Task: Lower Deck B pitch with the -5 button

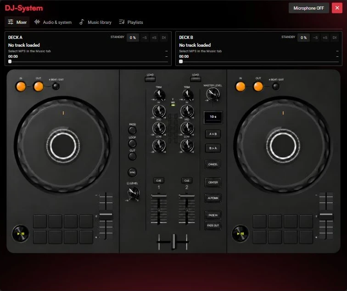Action: (315, 38)
